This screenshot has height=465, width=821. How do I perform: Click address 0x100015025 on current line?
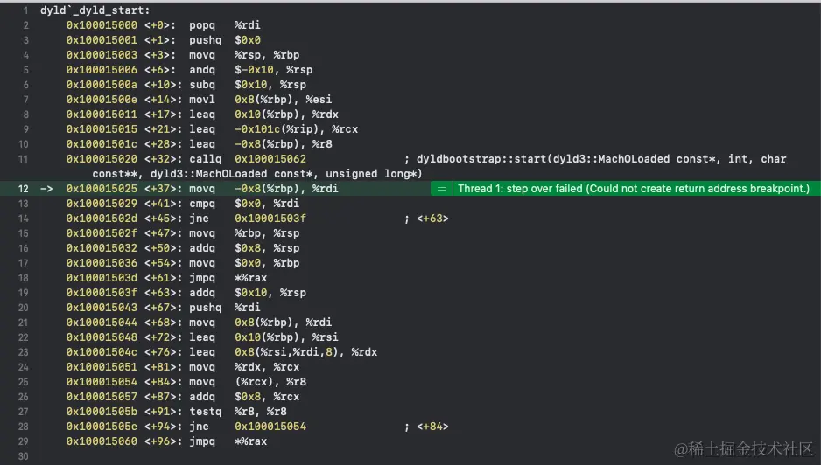[x=102, y=189]
